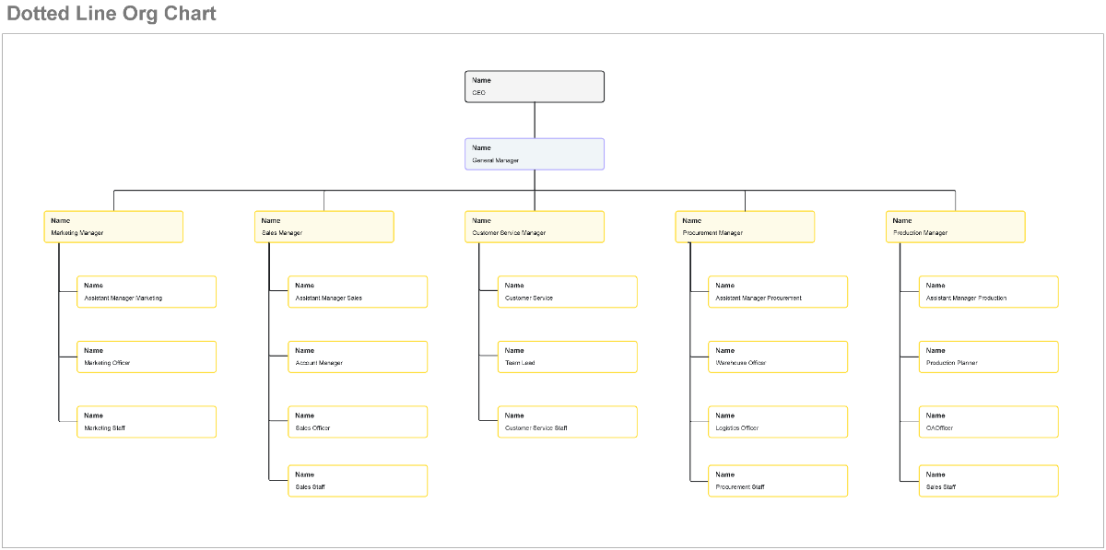Screen dimensions: 1106x550
Task: Select the Account Manager node
Action: [x=358, y=357]
